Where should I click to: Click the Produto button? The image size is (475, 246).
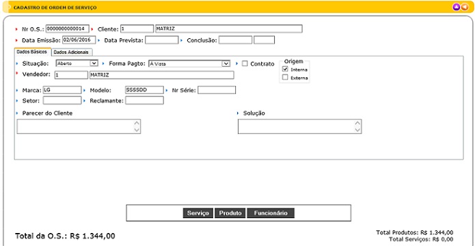pyautogui.click(x=230, y=213)
